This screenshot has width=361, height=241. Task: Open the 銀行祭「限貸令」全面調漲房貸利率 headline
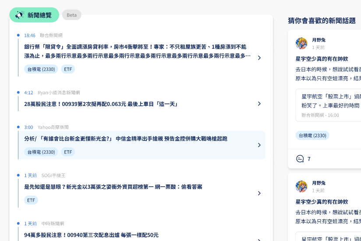point(138,51)
